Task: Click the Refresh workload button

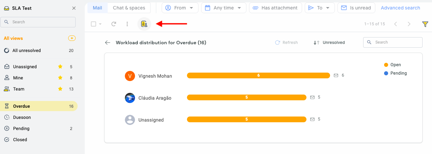Action: click(287, 43)
